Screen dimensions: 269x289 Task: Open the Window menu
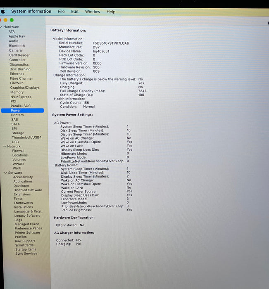(93, 12)
